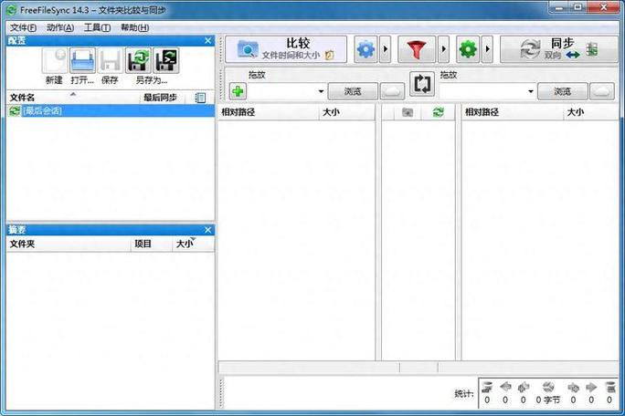625x416 pixels.
Task: Click the save-as sync config icon
Action: 138,61
